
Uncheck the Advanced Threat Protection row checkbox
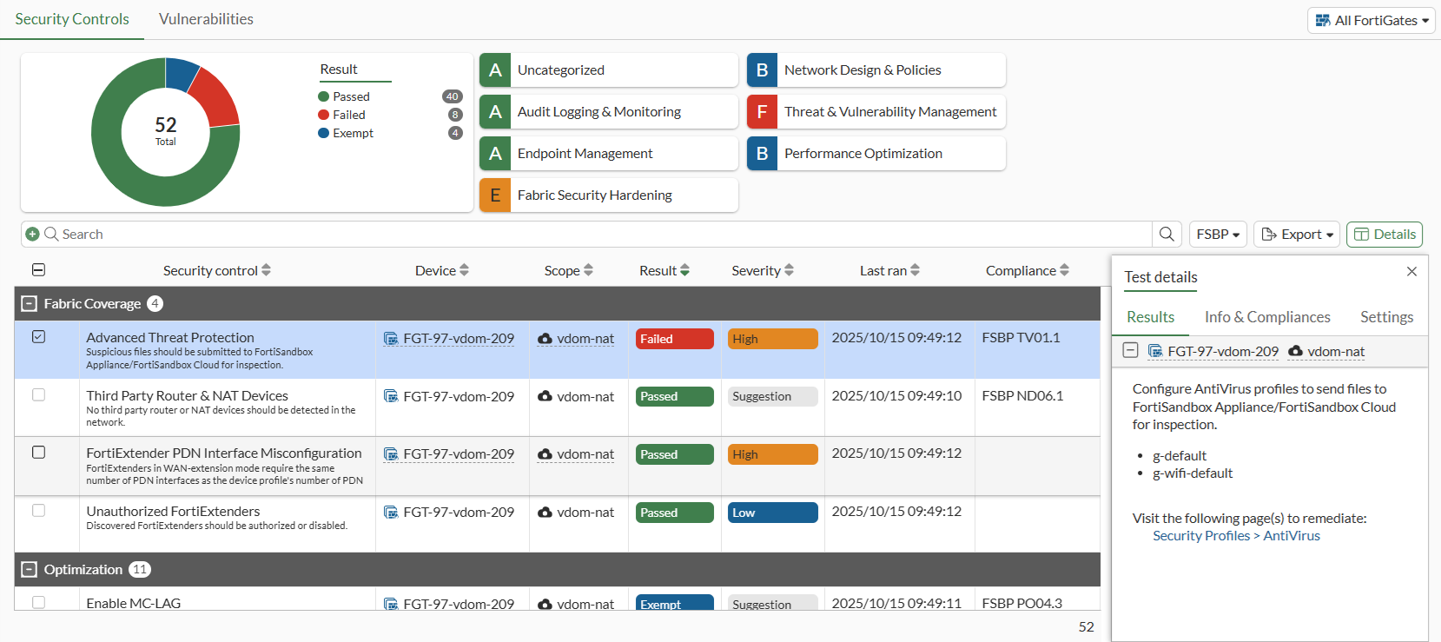tap(38, 337)
